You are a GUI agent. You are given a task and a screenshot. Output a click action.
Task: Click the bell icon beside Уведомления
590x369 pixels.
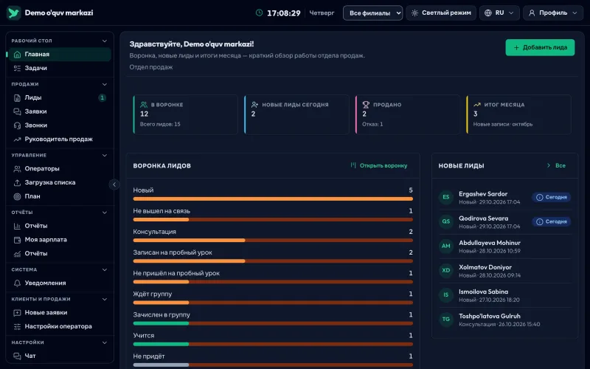click(17, 283)
